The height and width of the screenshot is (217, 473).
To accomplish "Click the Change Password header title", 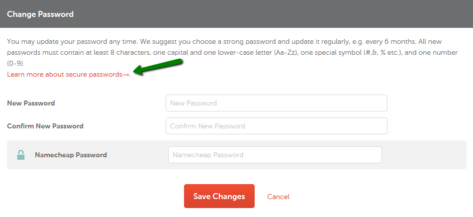I will click(40, 14).
